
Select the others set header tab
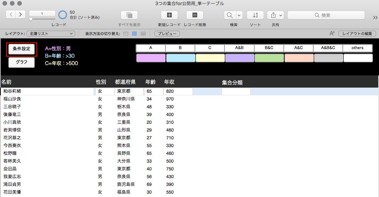(x=358, y=48)
